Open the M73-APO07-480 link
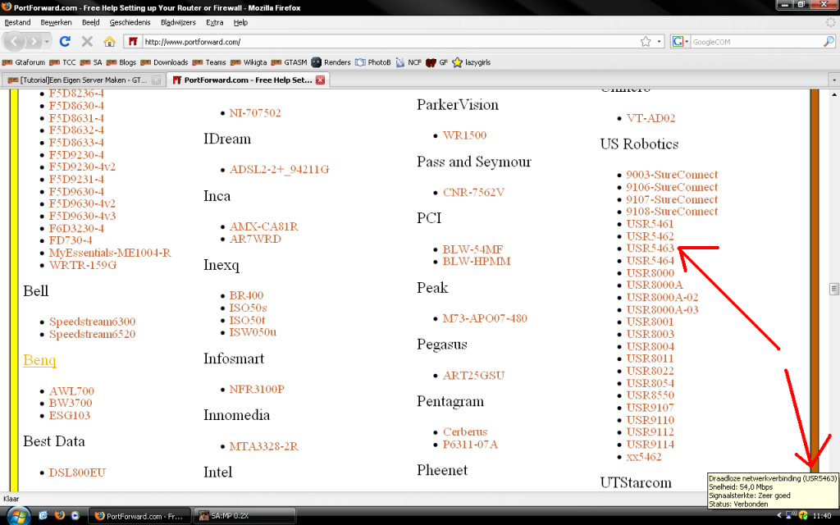Viewport: 840px width, 525px height. coord(485,318)
